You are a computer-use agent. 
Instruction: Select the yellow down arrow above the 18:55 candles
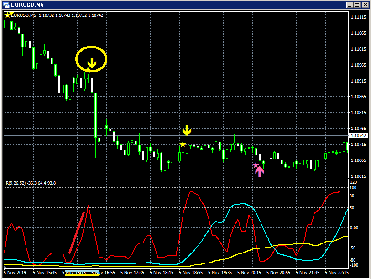187,130
